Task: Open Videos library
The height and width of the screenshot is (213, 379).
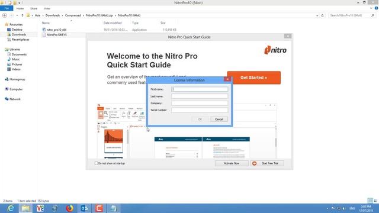Action: tap(16, 69)
